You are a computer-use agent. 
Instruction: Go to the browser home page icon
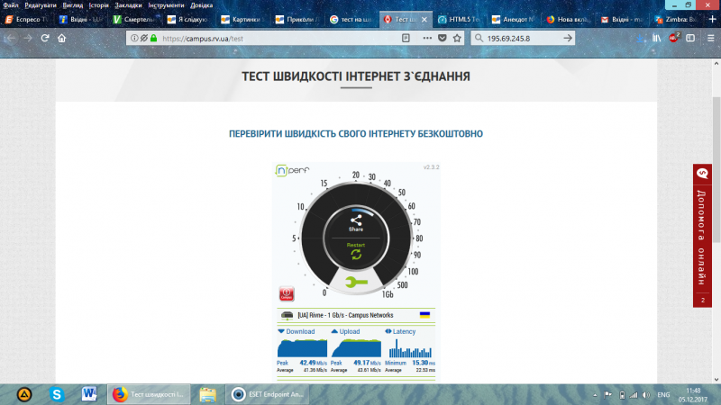(61, 39)
